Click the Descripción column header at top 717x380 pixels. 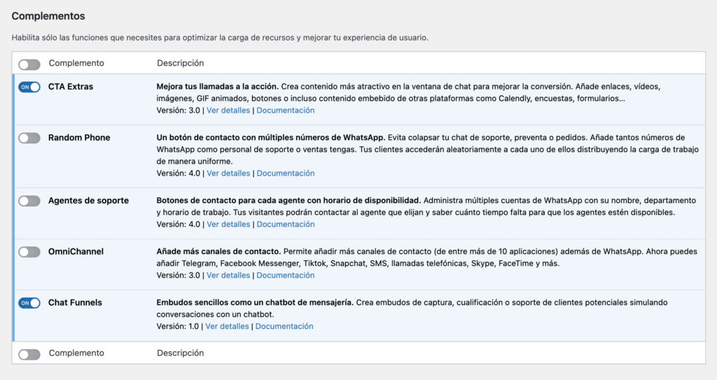click(180, 63)
